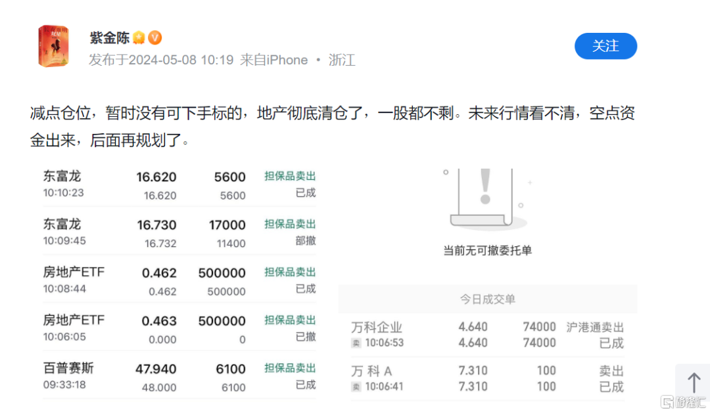Select the 房地产ETF 10:06:05 order row
Image resolution: width=710 pixels, height=413 pixels.
pyautogui.click(x=179, y=329)
